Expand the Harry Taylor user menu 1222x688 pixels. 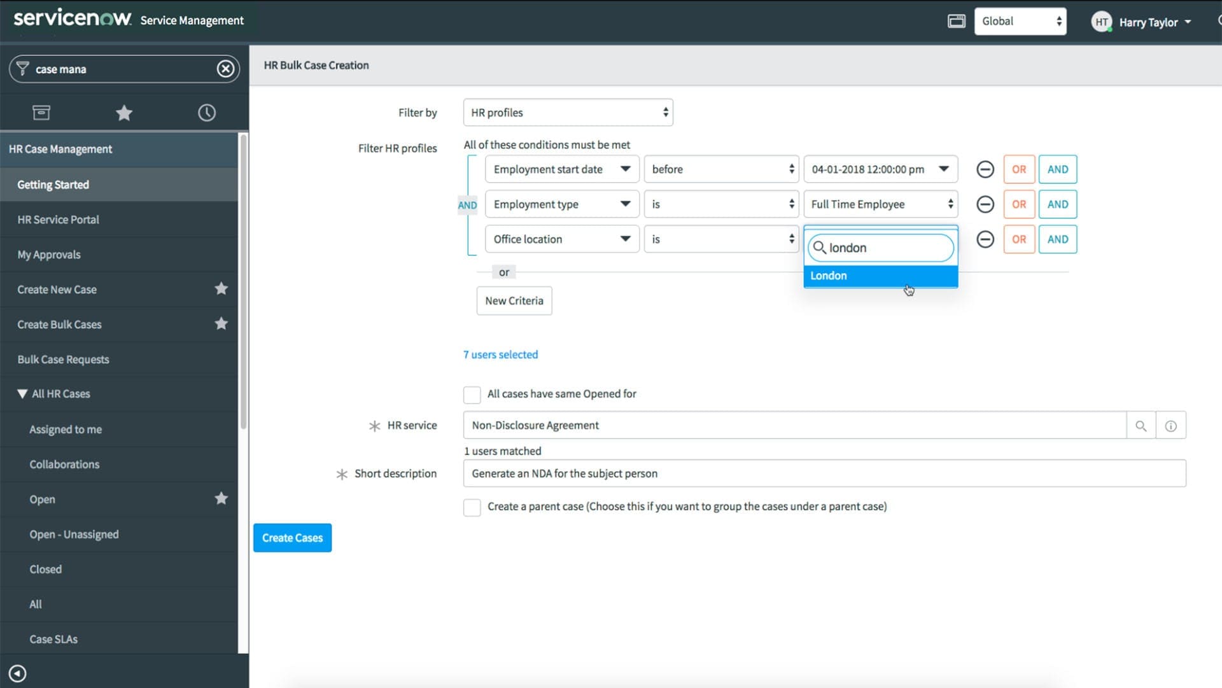tap(1148, 22)
